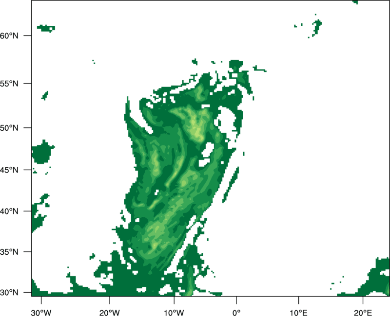
Task: Click the 60°N latitude label
Action: tap(9, 35)
